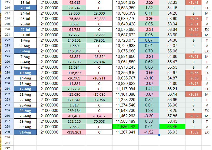Select row header 239
Image resolution: width=212 pixels, height=150 pixels.
(x=8, y=132)
